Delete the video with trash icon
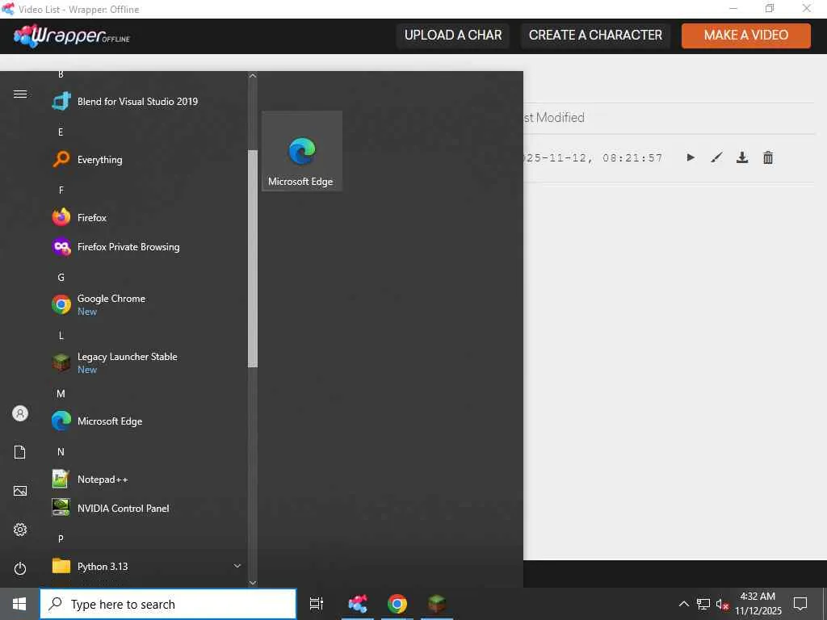The image size is (827, 620). [768, 157]
